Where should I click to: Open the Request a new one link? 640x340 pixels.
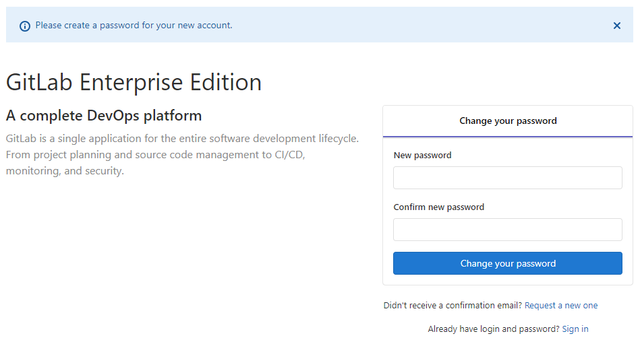pyautogui.click(x=560, y=306)
